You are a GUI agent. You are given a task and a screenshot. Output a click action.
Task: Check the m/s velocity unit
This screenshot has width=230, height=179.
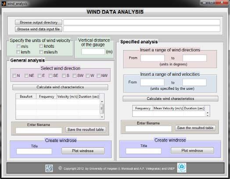point(18,47)
